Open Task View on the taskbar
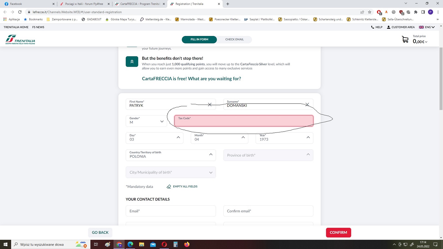Image resolution: width=443 pixels, height=249 pixels. 96,244
